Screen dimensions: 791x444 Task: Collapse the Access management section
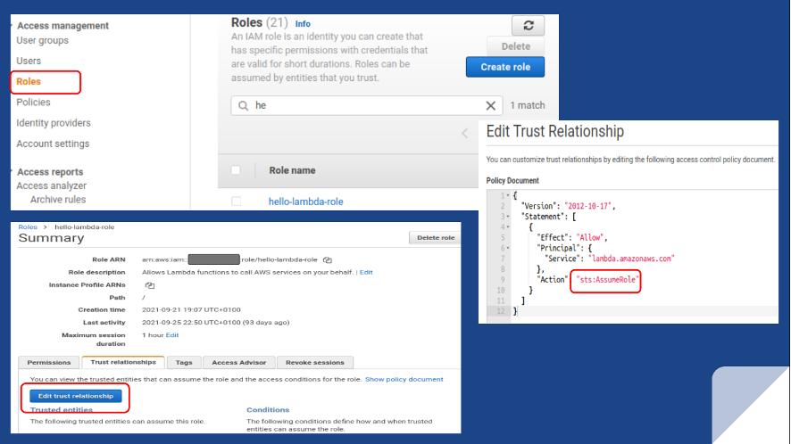pyautogui.click(x=12, y=25)
